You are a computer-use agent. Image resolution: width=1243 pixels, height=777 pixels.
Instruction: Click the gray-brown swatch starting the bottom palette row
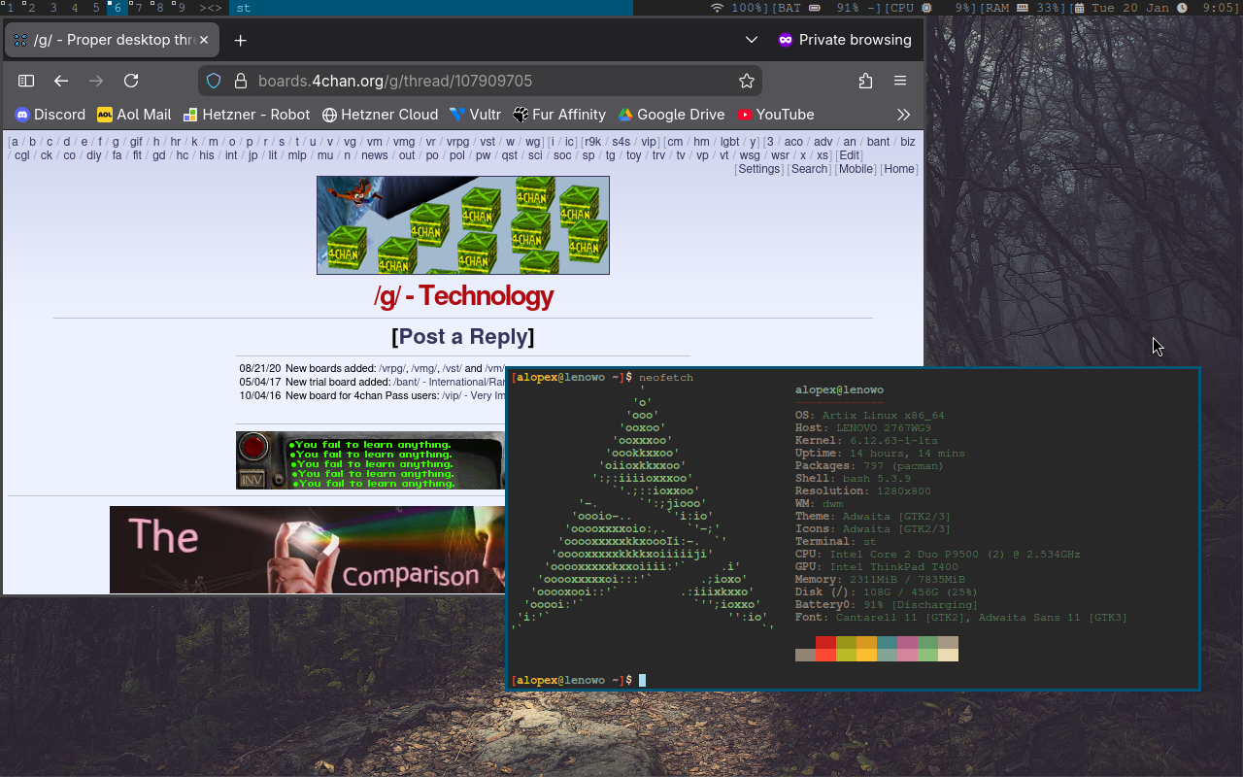(x=805, y=655)
